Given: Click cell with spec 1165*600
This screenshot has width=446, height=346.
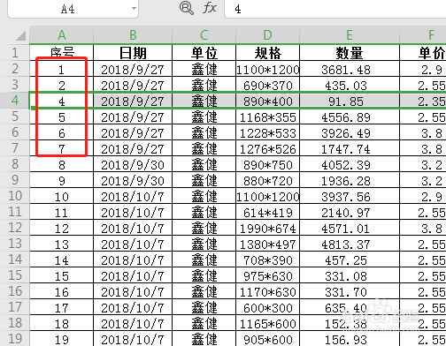Looking at the screenshot, I should (267, 323).
